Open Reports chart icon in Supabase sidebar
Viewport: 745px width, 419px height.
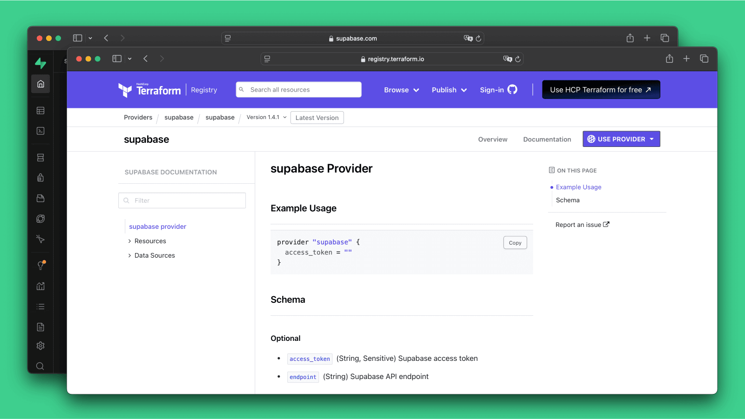coord(41,286)
